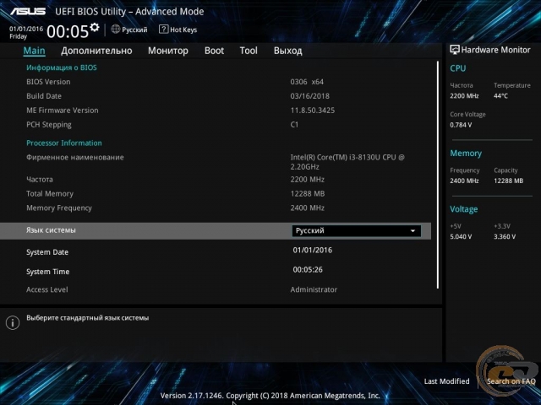
Task: Open the Main tab
Action: [x=34, y=51]
